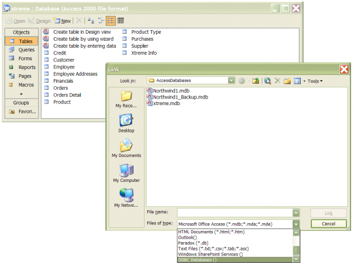
Task: Select the Credit table
Action: pyautogui.click(x=56, y=53)
